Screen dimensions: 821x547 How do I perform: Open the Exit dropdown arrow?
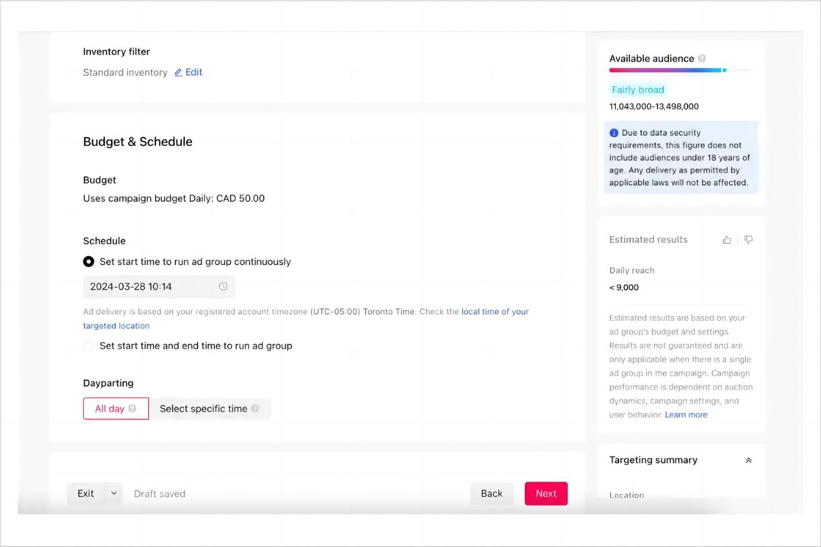point(114,493)
